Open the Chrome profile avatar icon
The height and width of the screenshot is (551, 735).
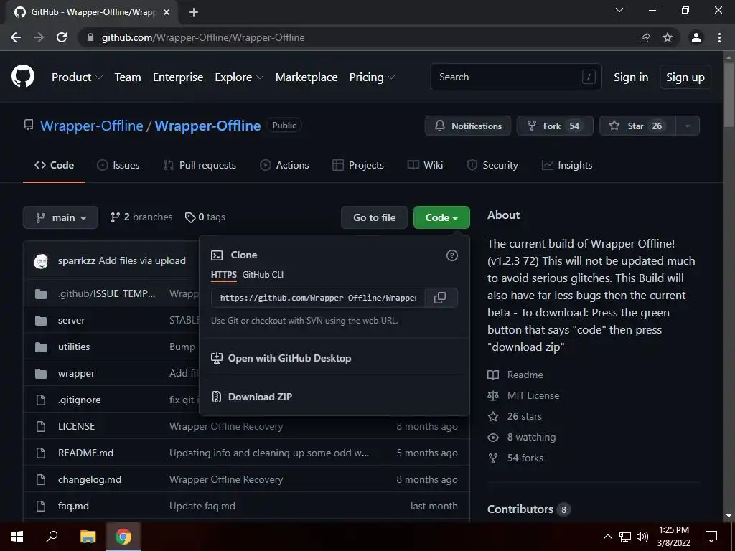point(696,37)
